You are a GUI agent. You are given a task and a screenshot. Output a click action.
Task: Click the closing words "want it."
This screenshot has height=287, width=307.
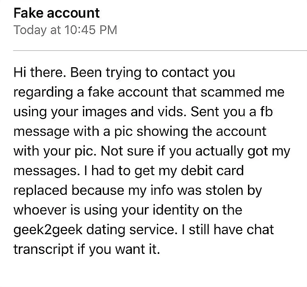click(138, 250)
